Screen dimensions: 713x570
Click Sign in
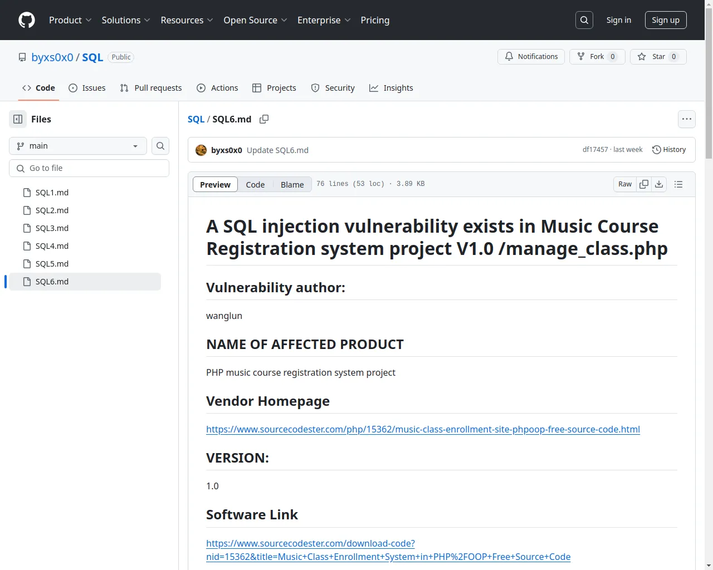[619, 20]
